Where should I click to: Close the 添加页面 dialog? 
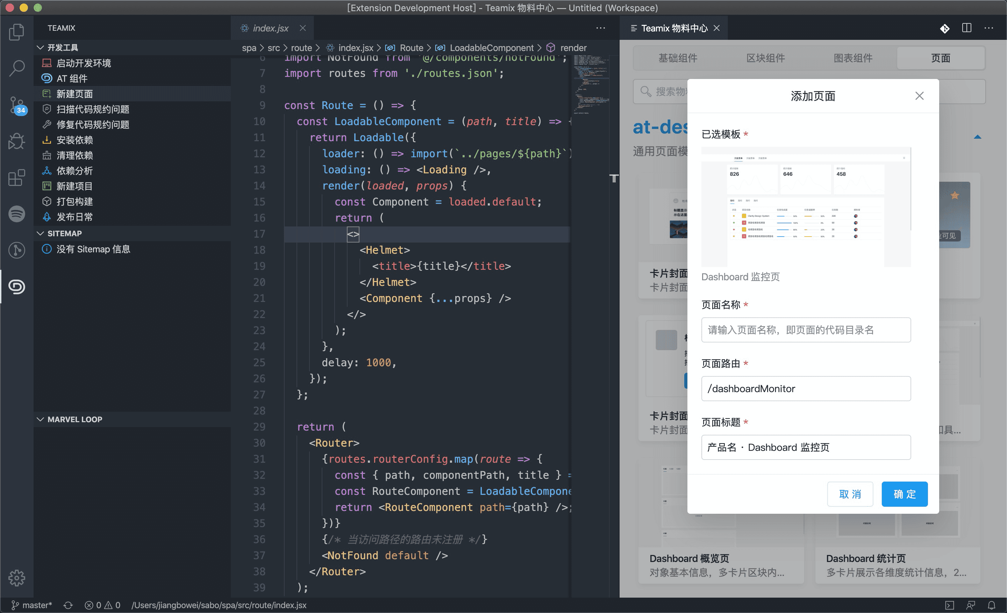pos(919,95)
